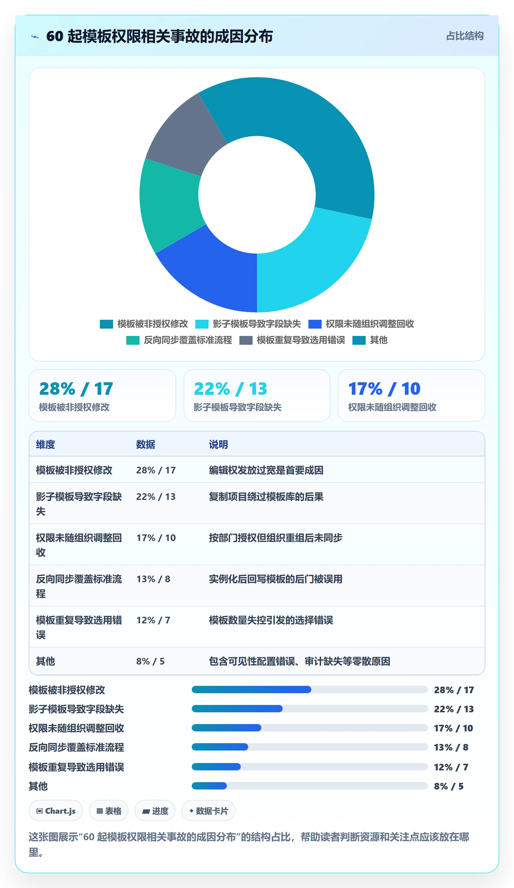Select the Chart.js chip
The height and width of the screenshot is (888, 514).
click(56, 810)
